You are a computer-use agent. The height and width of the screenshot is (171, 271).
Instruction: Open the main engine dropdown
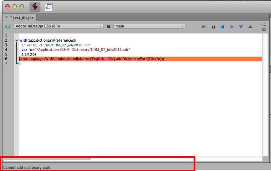(149, 26)
